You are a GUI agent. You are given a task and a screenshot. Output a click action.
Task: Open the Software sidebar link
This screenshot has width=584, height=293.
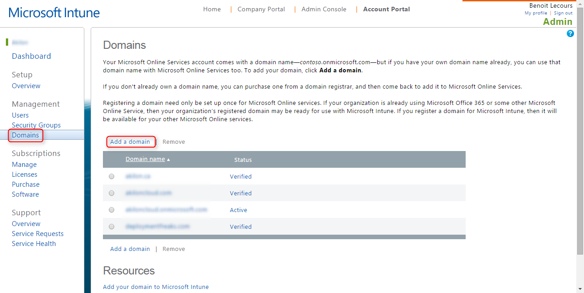pyautogui.click(x=25, y=194)
